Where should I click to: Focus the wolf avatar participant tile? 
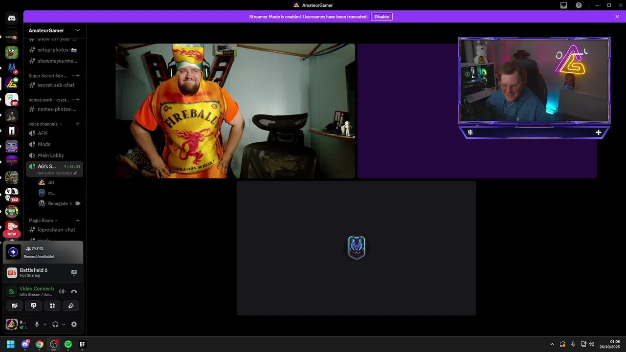(356, 248)
